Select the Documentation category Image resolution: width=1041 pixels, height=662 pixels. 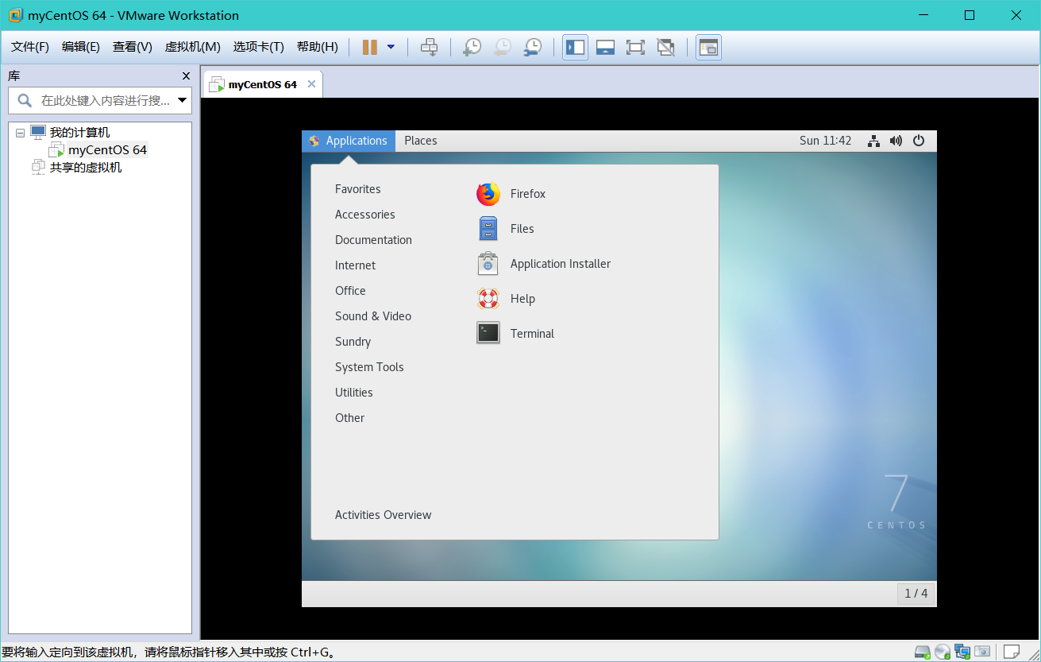(x=373, y=240)
